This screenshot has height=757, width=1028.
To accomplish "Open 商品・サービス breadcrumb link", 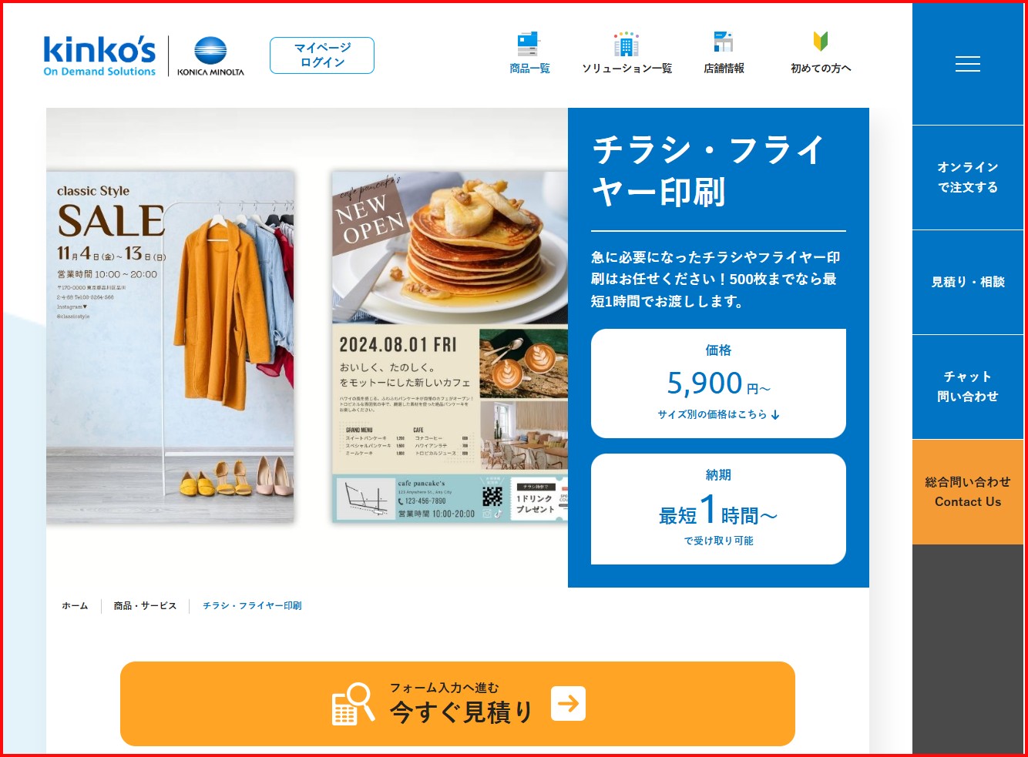I will 145,606.
